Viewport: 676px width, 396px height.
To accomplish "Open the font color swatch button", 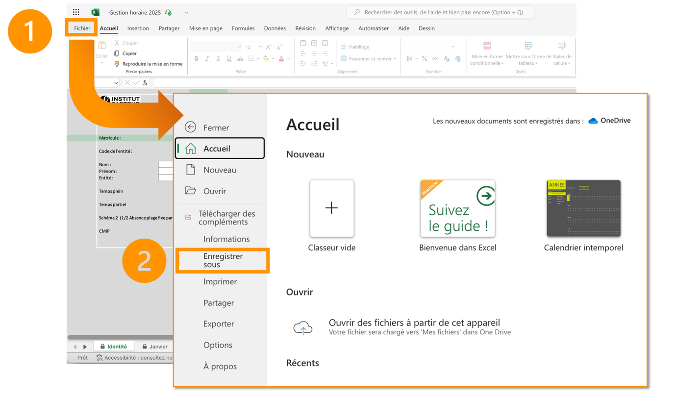I will (x=281, y=59).
